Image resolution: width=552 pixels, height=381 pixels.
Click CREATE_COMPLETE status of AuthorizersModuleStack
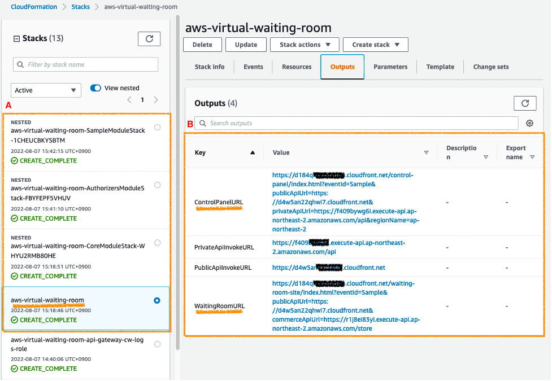(x=44, y=218)
